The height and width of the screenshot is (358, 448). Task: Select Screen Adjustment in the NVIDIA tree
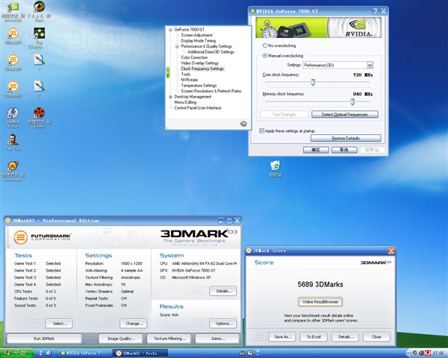(x=196, y=35)
